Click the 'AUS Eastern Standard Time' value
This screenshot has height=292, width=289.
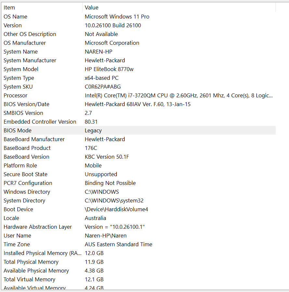click(119, 244)
